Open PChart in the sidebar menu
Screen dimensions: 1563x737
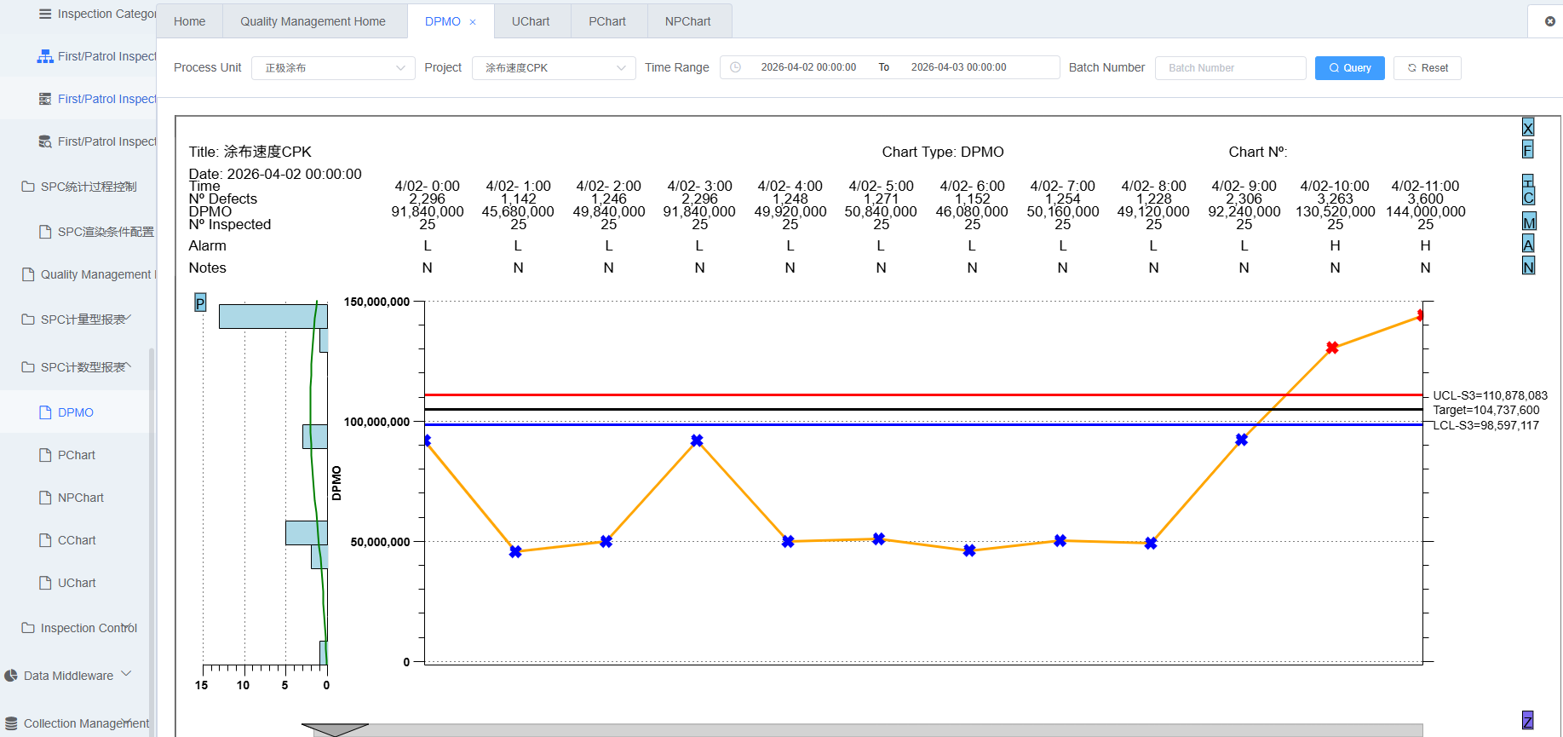[x=76, y=455]
